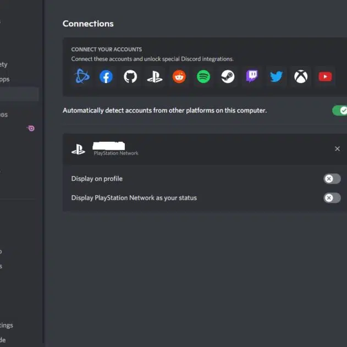
Task: Enable Display PlayStation Network as status
Action: click(x=332, y=198)
